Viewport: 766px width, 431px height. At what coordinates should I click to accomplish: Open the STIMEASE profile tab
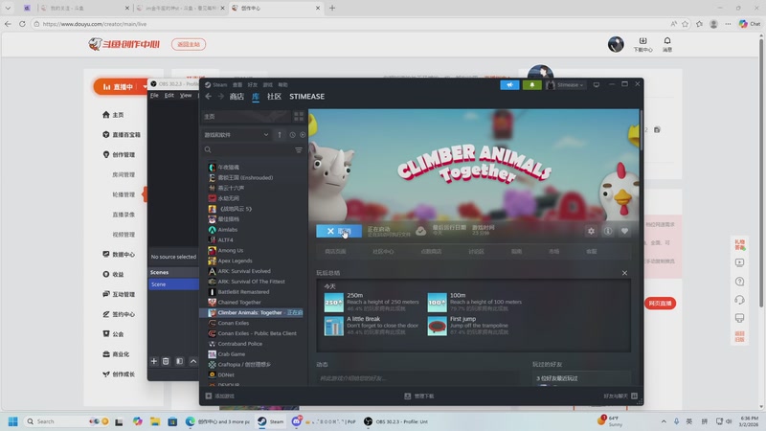(x=306, y=97)
